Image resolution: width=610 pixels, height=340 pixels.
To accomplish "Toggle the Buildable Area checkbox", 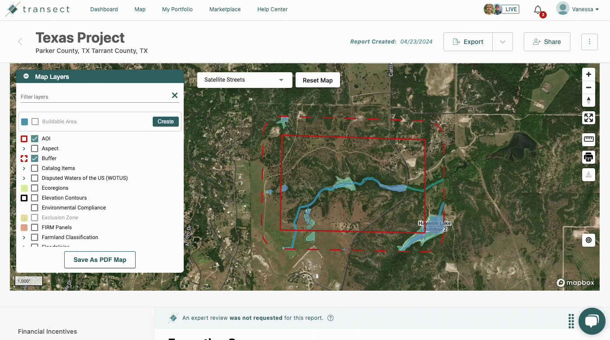I will [35, 122].
